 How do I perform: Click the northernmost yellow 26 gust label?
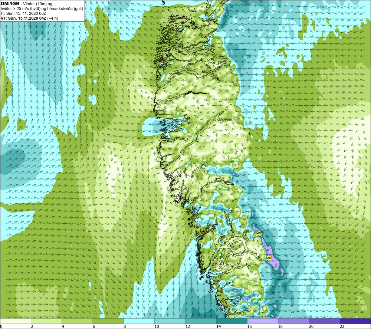259,233
